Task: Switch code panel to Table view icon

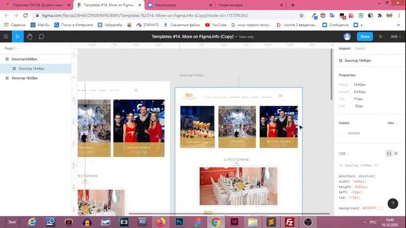Action: 396,153
